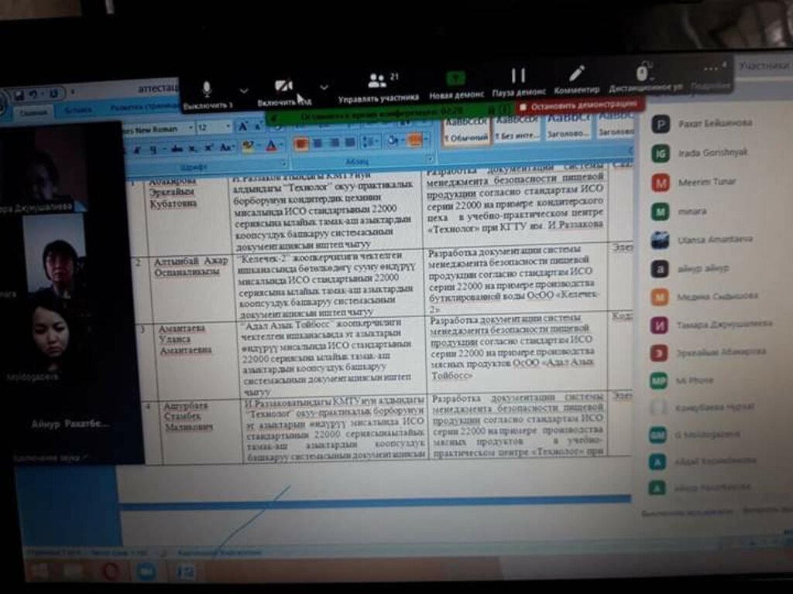Switch to the Home ribbon tab

[33, 111]
